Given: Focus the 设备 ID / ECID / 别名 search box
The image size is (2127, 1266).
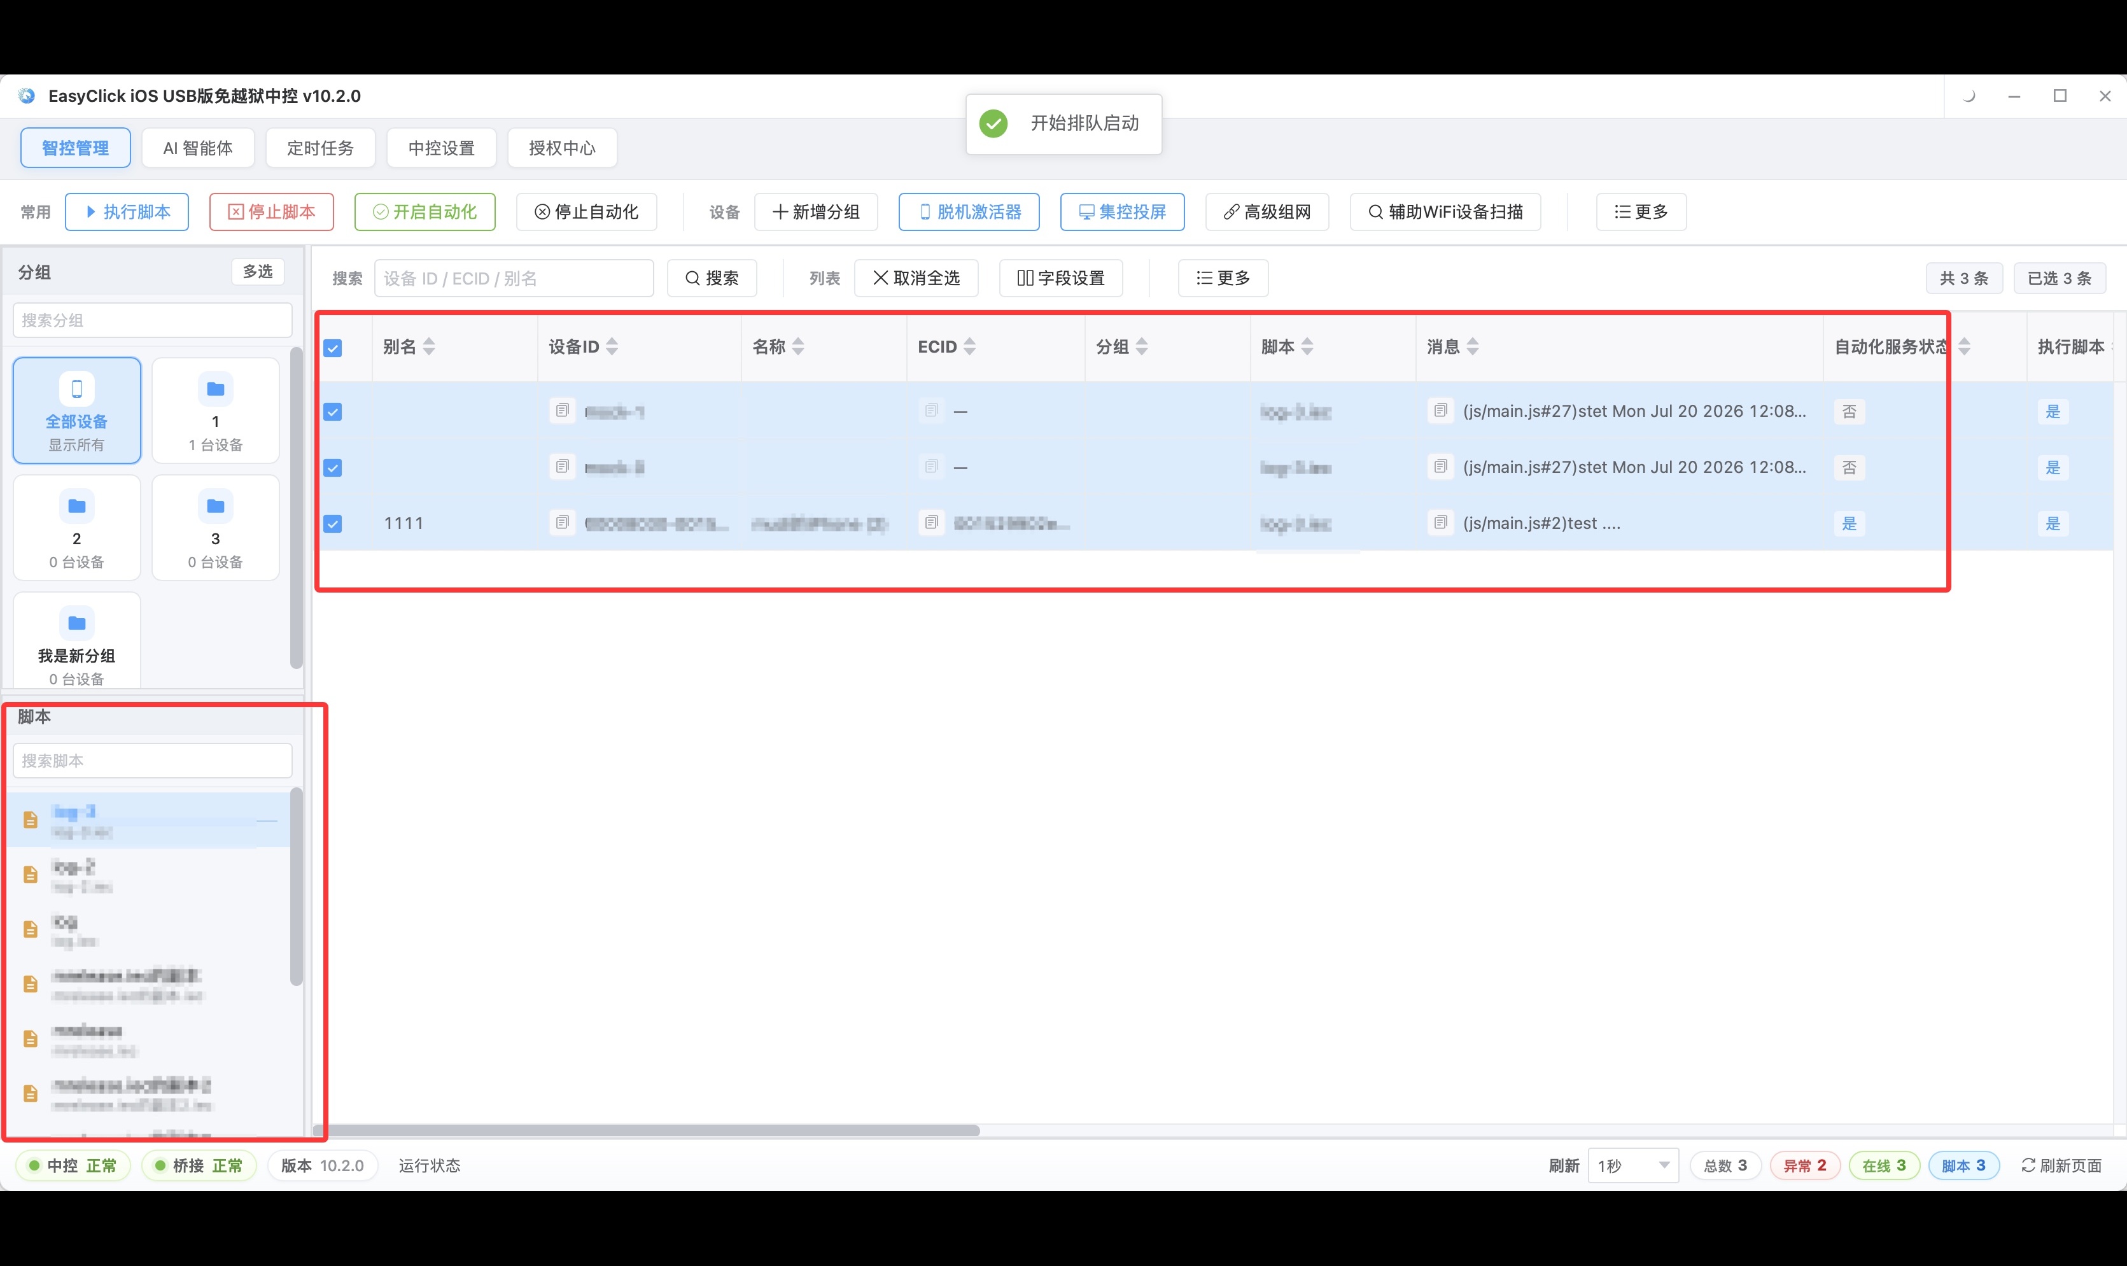Looking at the screenshot, I should 514,278.
